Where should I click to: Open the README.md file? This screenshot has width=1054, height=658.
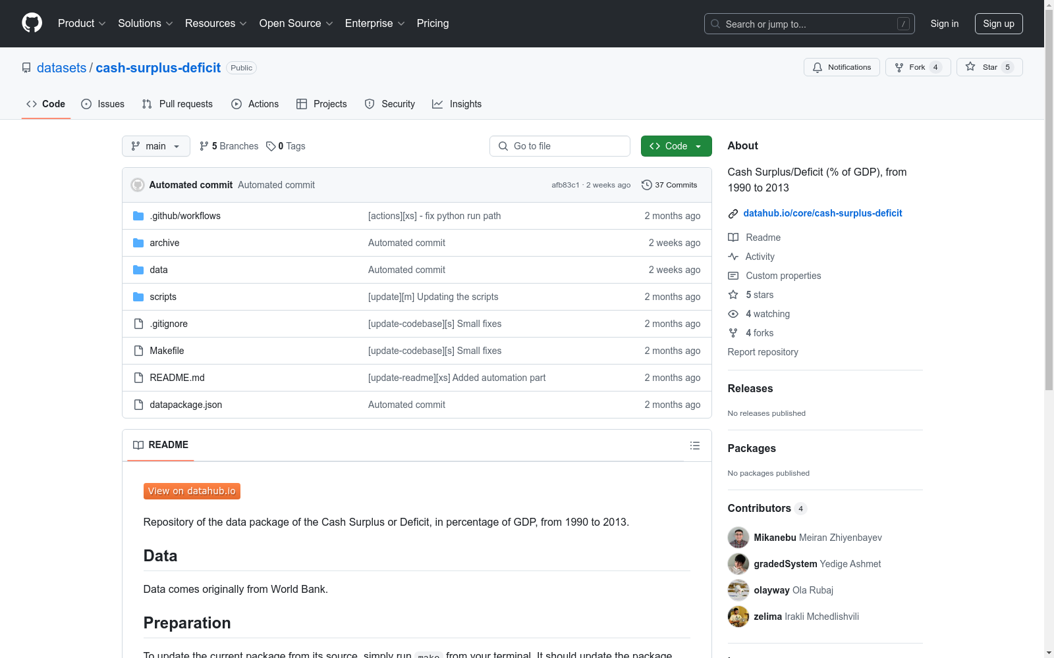(177, 378)
